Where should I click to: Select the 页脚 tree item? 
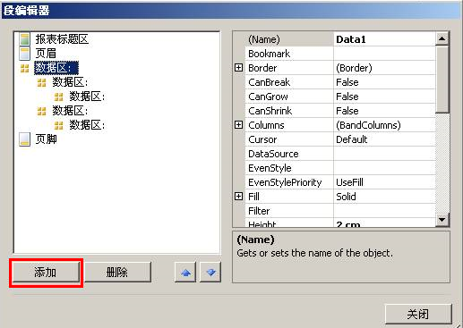coord(46,139)
